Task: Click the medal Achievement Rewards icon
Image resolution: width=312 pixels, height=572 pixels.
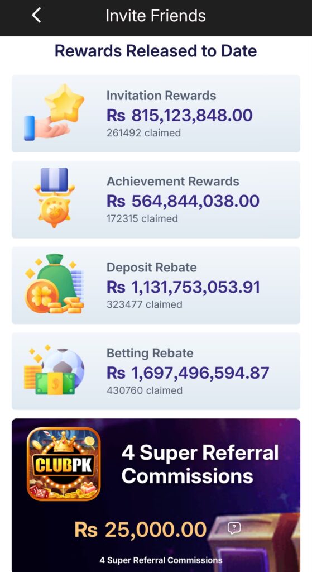Action: 54,198
